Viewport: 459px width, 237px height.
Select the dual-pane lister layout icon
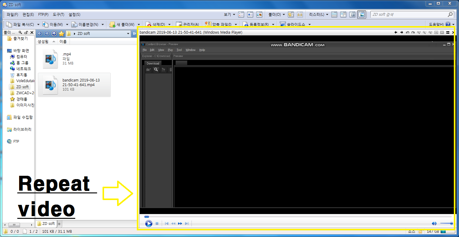343,15
